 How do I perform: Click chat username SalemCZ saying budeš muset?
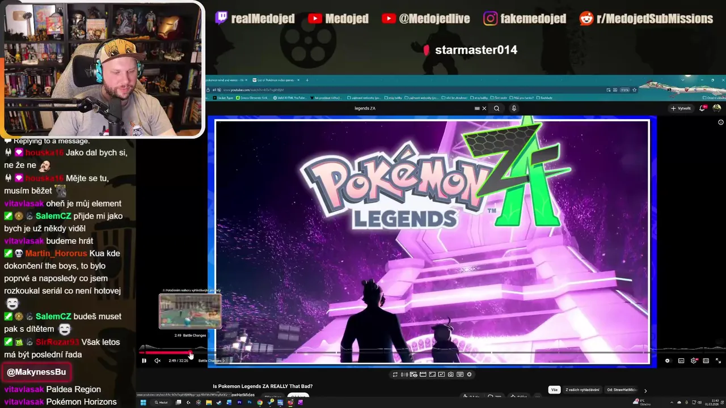coord(53,317)
